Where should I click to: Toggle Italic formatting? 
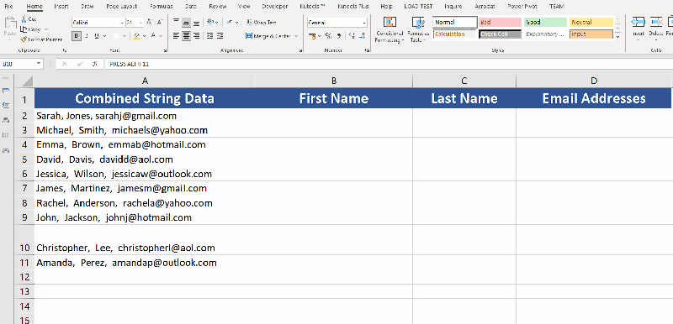(87, 36)
